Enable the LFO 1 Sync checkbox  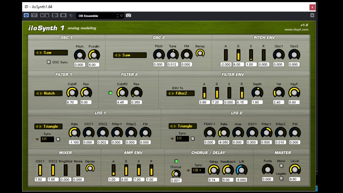point(58,139)
